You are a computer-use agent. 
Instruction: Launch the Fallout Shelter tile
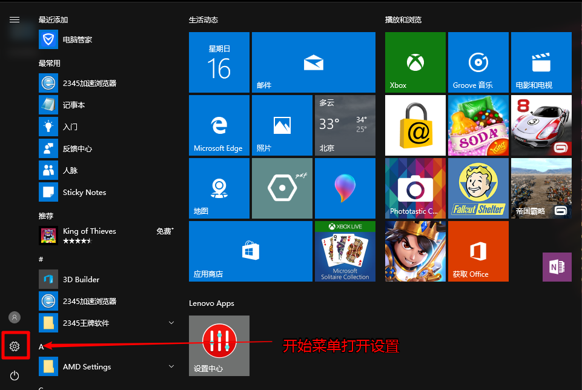pos(478,188)
